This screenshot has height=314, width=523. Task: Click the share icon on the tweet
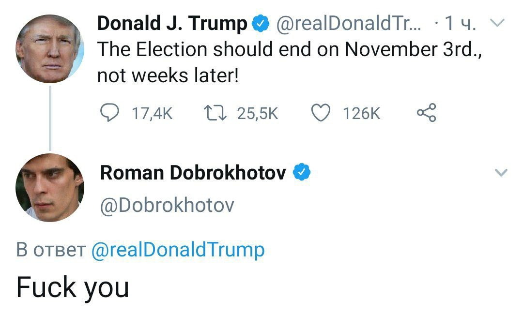[x=426, y=113]
